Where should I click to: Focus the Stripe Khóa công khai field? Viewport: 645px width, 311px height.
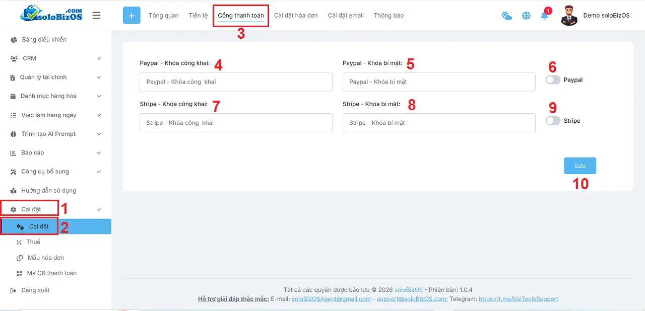point(236,123)
